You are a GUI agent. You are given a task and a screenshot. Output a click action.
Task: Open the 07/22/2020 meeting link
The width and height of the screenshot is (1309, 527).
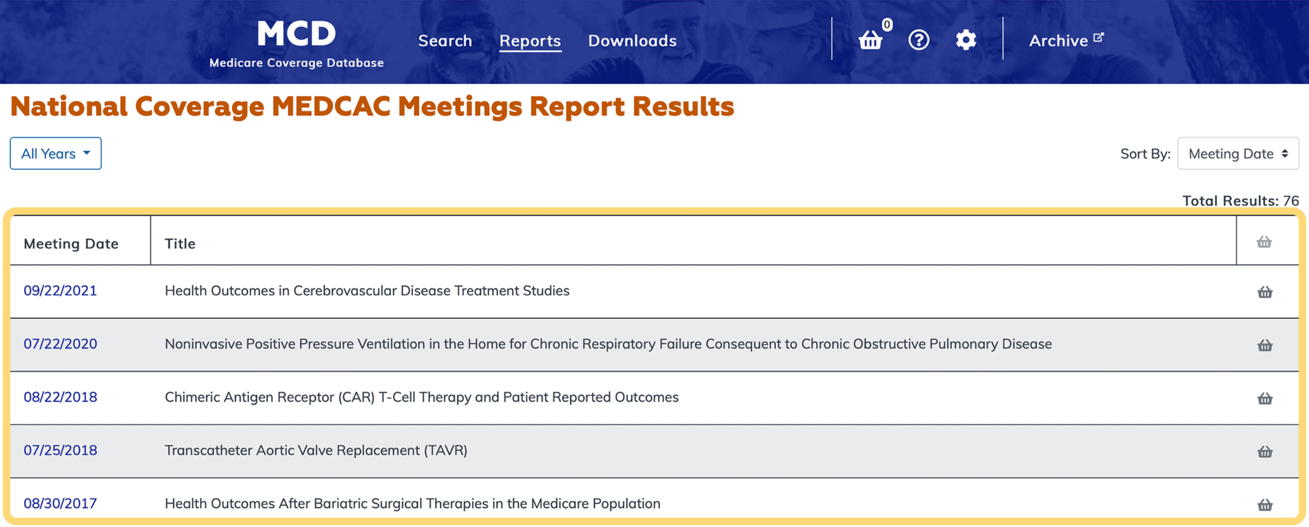coord(60,343)
